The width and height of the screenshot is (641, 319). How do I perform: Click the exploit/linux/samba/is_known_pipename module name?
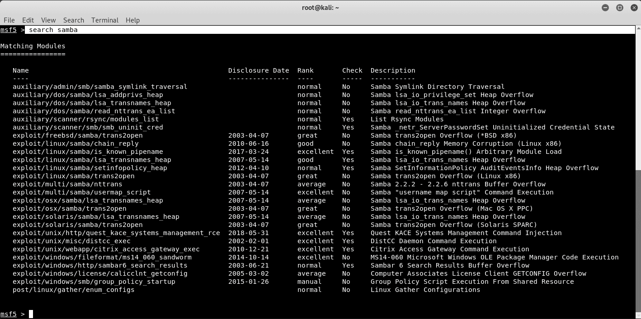pyautogui.click(x=88, y=152)
